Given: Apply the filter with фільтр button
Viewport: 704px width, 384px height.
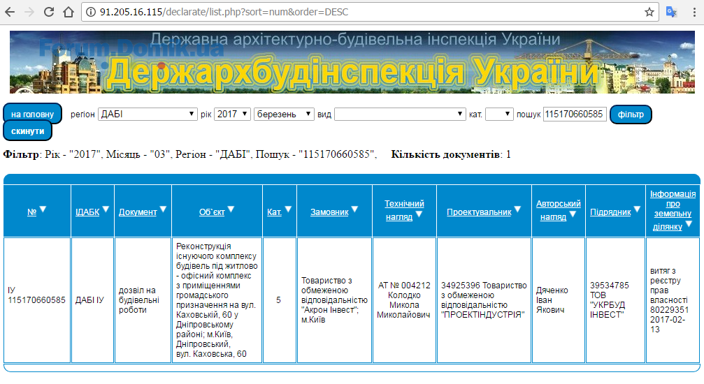Looking at the screenshot, I should pos(631,115).
